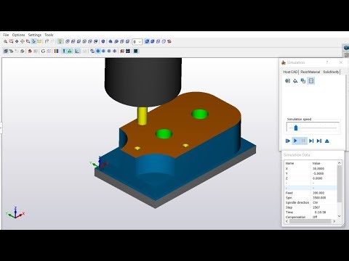Select the Compensation row
Image resolution: width=349 pixels, height=261 pixels.
(310, 217)
